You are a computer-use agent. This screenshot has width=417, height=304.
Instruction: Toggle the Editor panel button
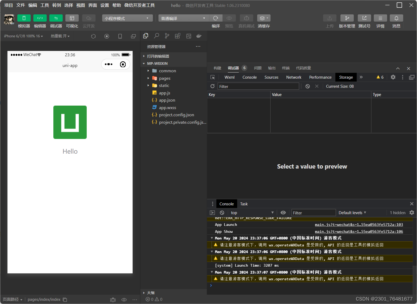tap(40, 18)
